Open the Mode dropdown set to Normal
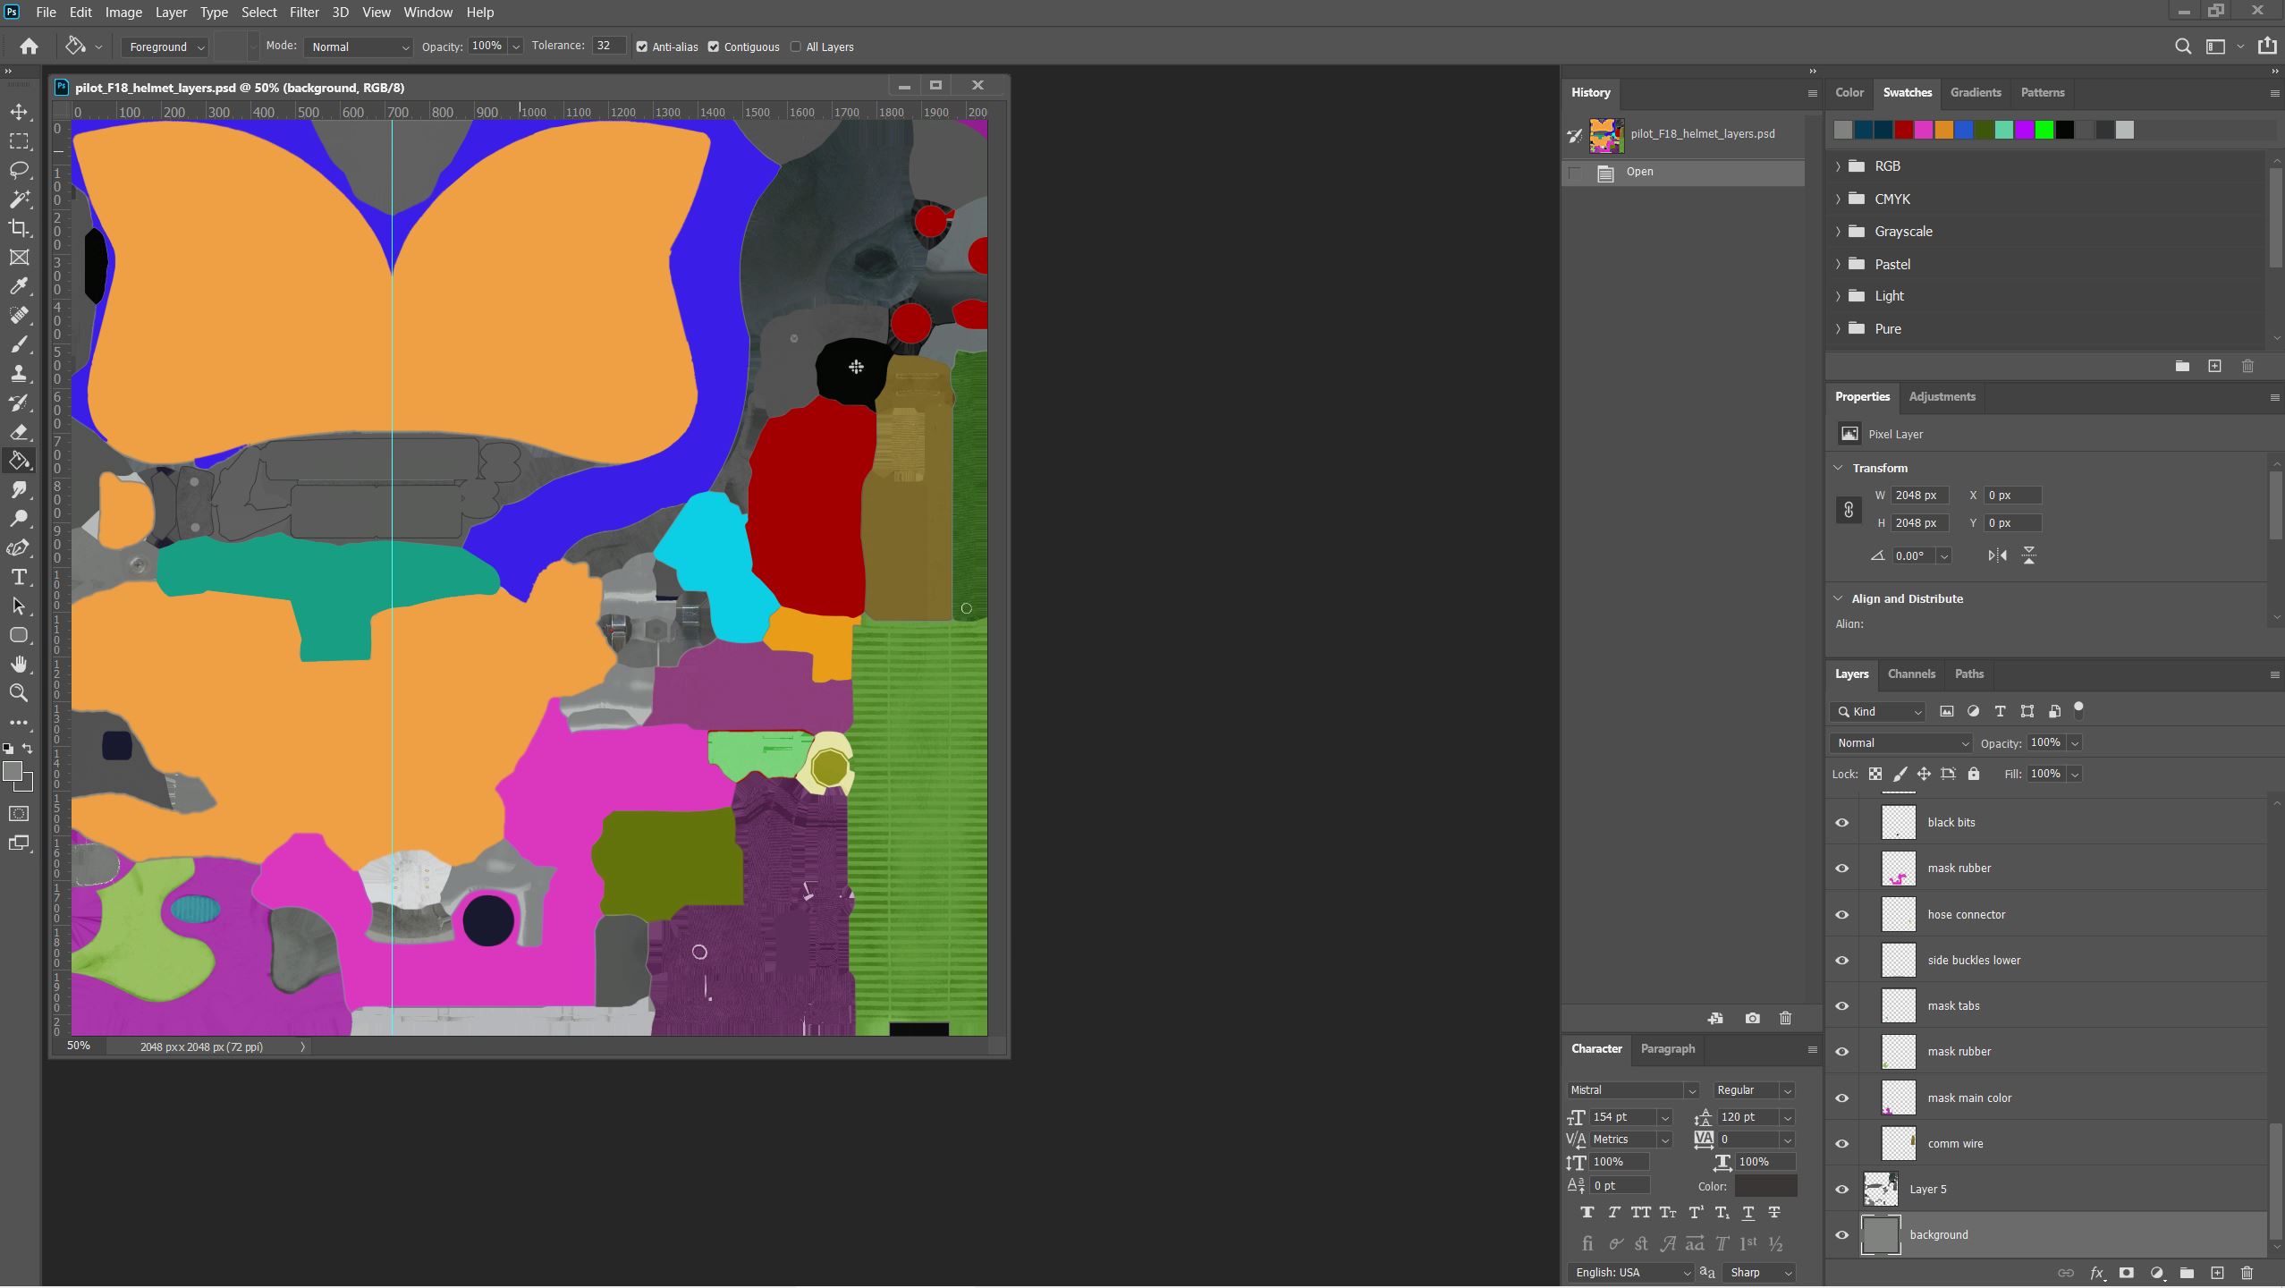The image size is (2285, 1288). tap(359, 47)
